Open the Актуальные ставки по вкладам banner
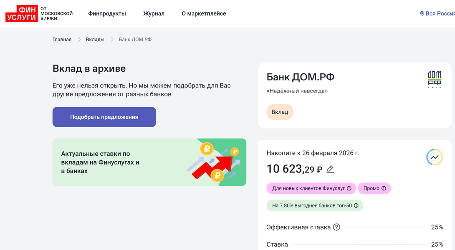This screenshot has height=250, width=455. click(149, 162)
